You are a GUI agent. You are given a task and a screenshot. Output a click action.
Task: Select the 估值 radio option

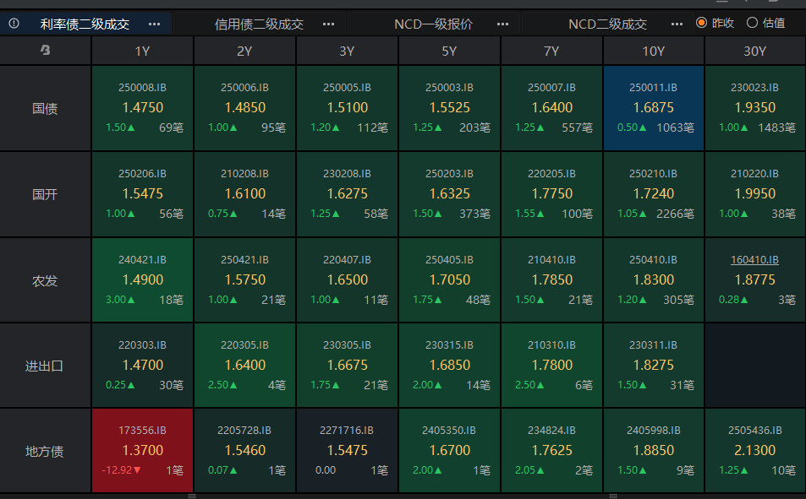click(x=752, y=23)
